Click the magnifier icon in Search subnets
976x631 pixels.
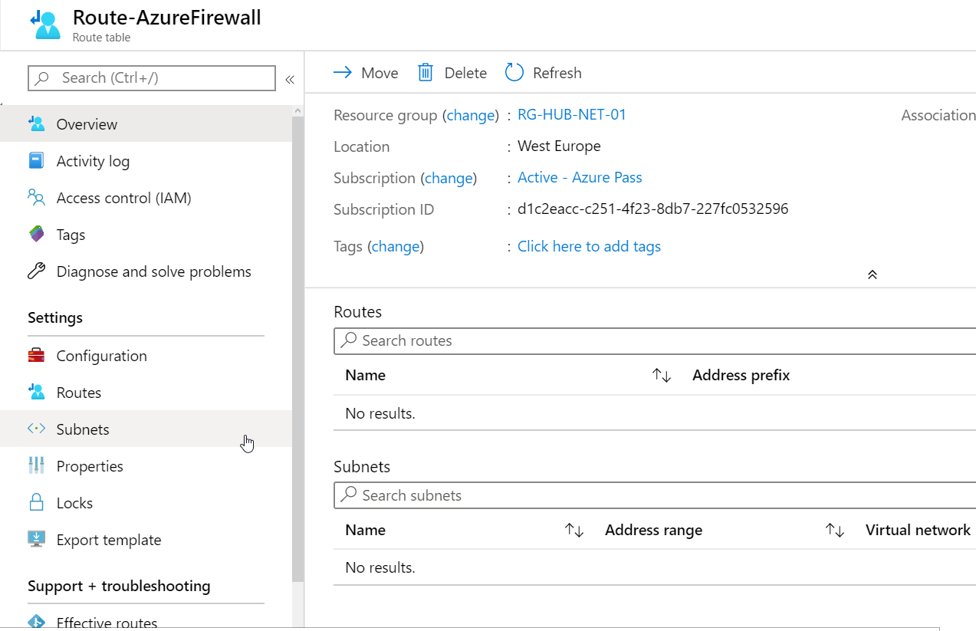coord(349,495)
